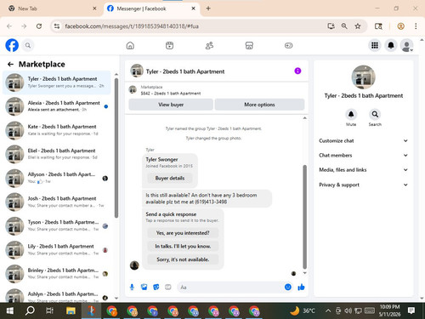
Task: Open Josh - 2beds 1 bath Apartment conversation
Action: [x=57, y=202]
